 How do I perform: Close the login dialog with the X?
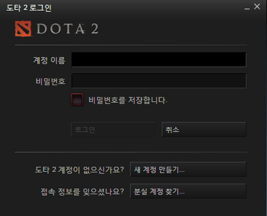pos(257,7)
